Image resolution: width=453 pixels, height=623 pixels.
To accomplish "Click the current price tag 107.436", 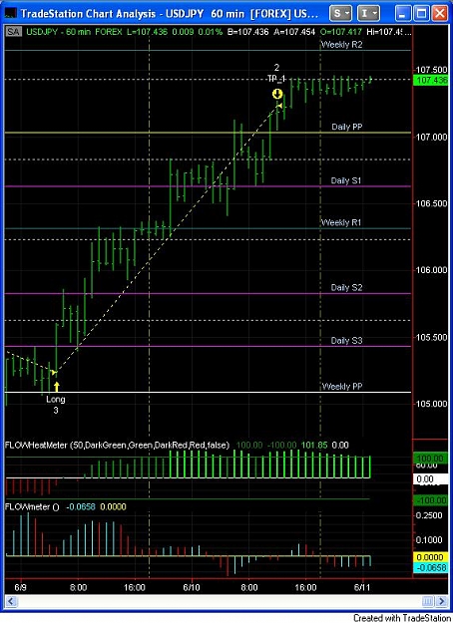I will pos(432,81).
